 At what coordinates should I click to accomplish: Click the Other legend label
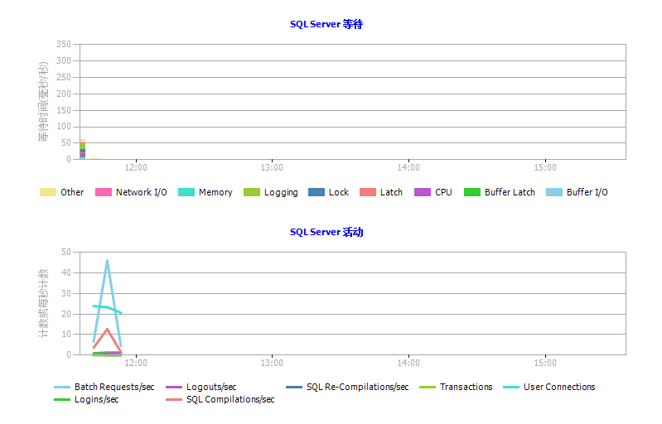[72, 192]
